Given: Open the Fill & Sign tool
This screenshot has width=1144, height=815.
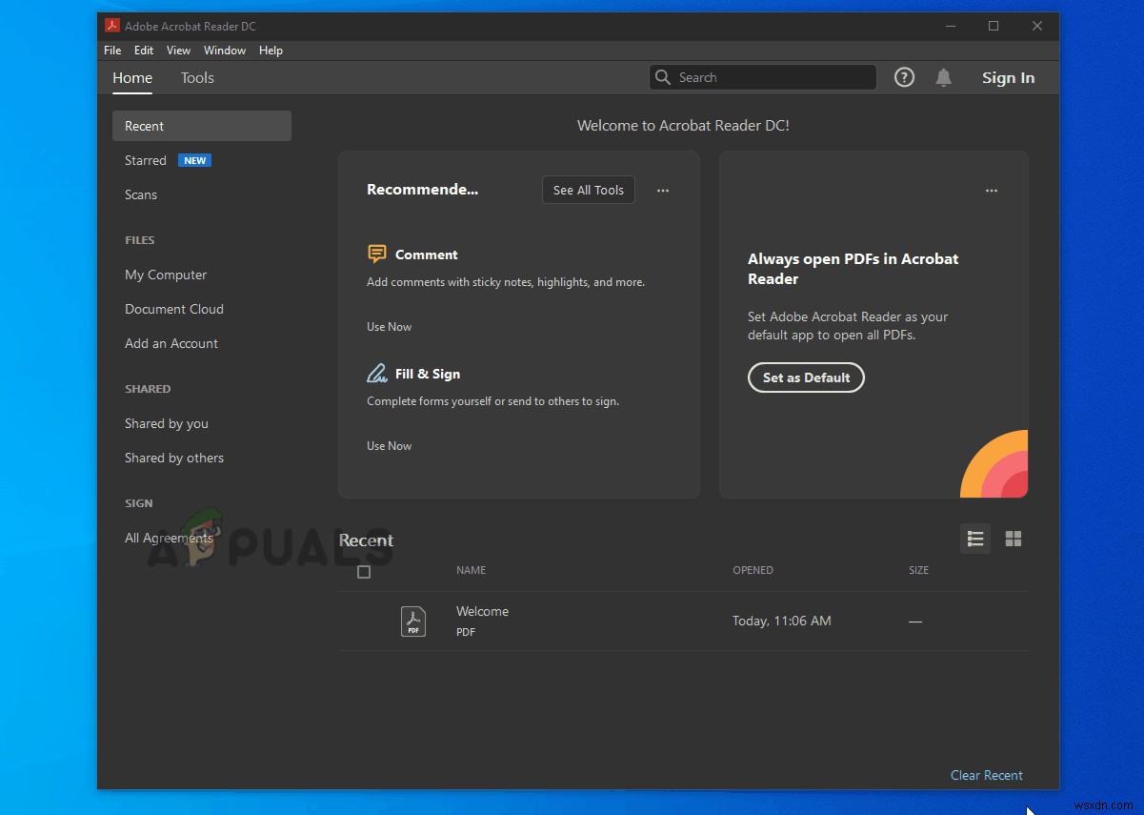Looking at the screenshot, I should click(x=428, y=373).
